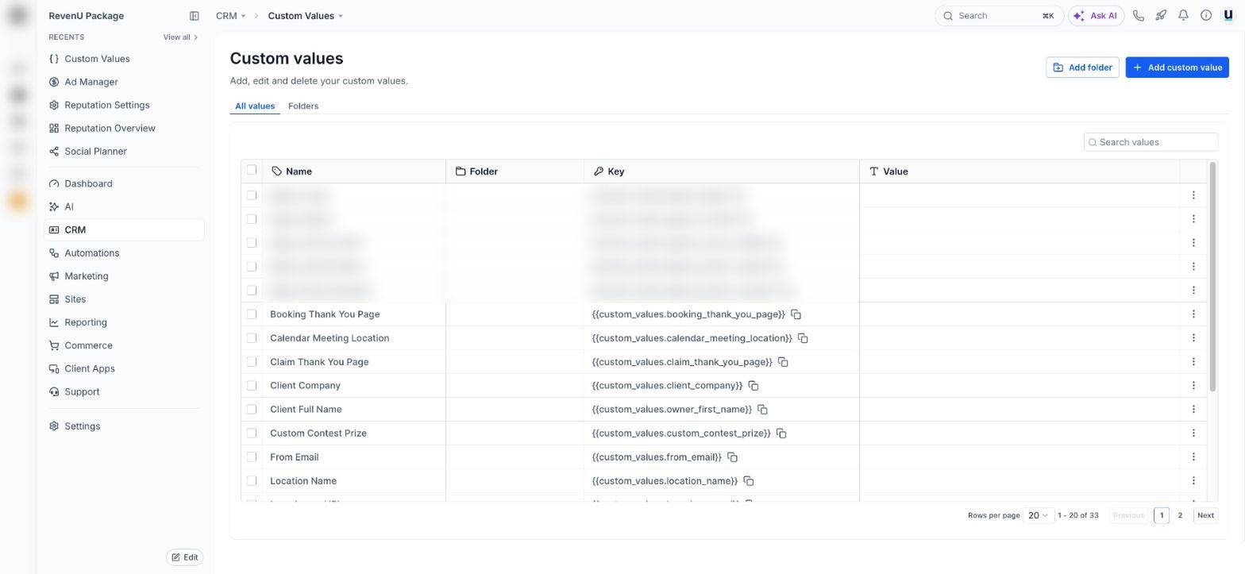Image resolution: width=1245 pixels, height=574 pixels.
Task: Focus the Search values field
Action: click(1151, 143)
